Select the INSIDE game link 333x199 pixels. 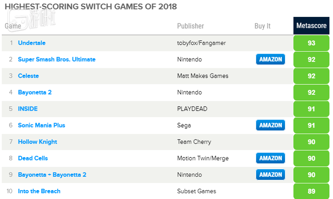click(x=28, y=109)
